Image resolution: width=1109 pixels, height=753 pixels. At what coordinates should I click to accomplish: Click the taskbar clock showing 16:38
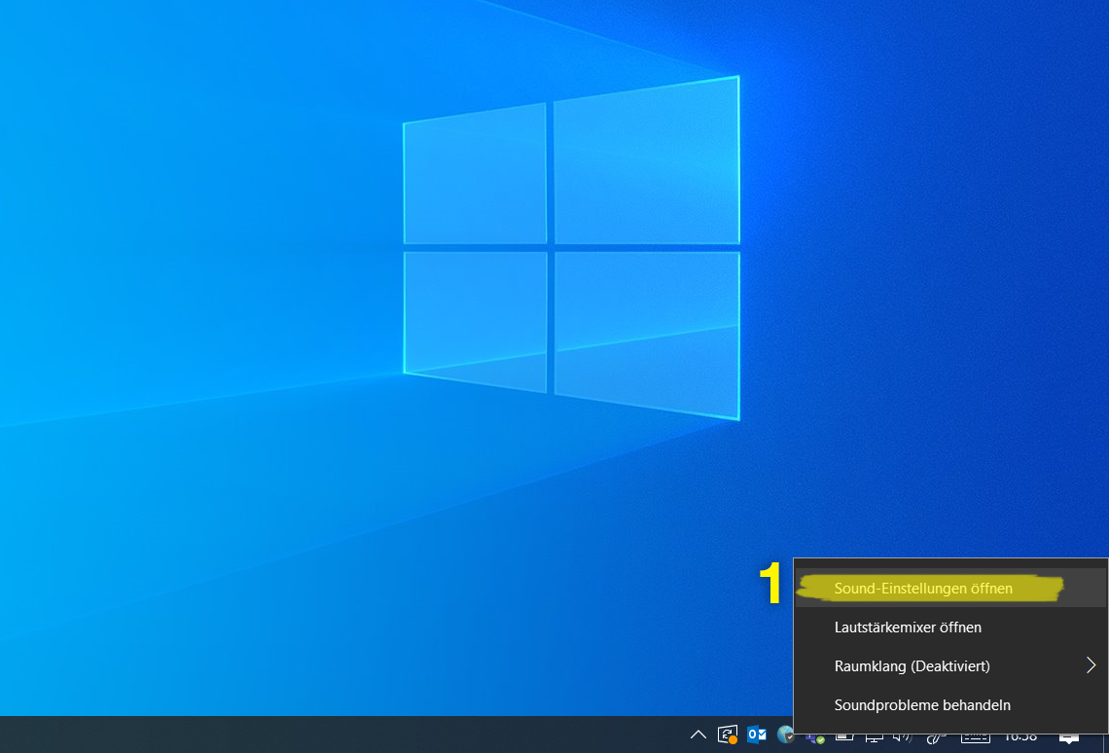click(x=1020, y=737)
